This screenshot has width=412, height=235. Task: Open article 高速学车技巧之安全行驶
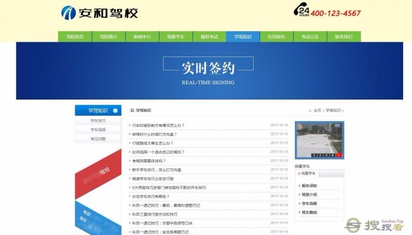tap(152, 178)
